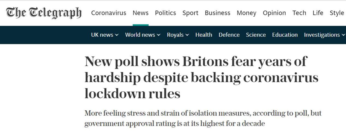This screenshot has height=137, width=346.
Task: Expand the World news dropdown
Action: (143, 35)
